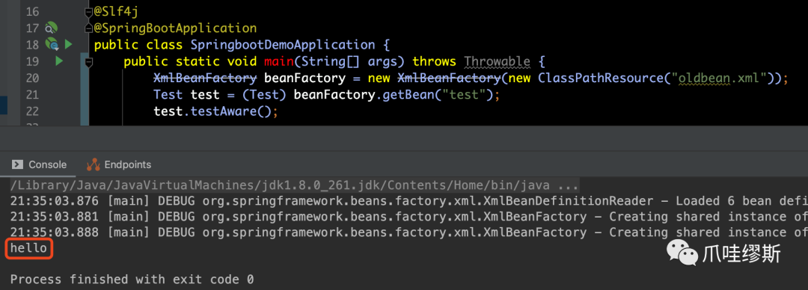Click the Endpoints tab's orange node icon
The height and width of the screenshot is (290, 808).
point(94,164)
